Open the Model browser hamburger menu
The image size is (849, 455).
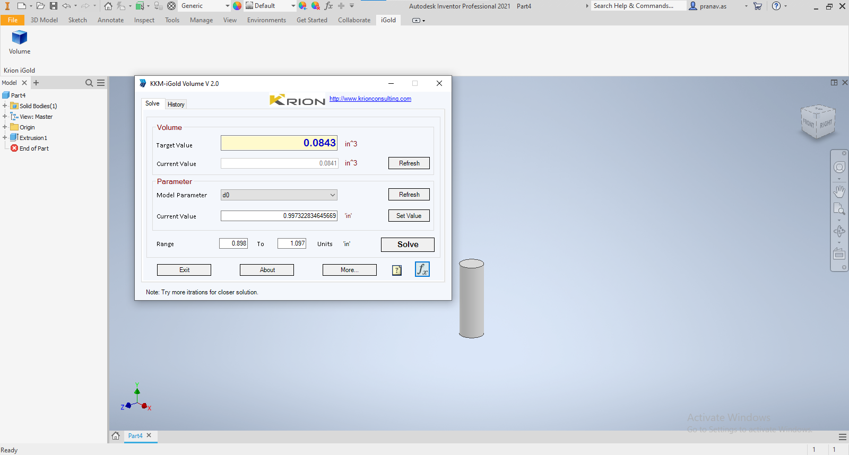[x=101, y=83]
